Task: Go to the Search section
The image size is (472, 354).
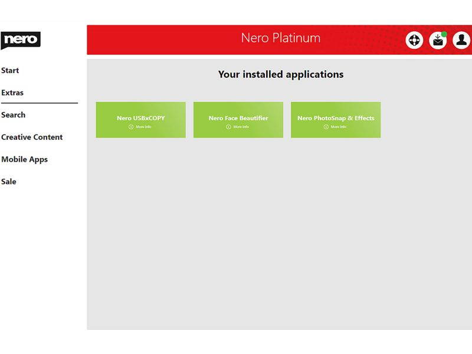Action: [14, 115]
